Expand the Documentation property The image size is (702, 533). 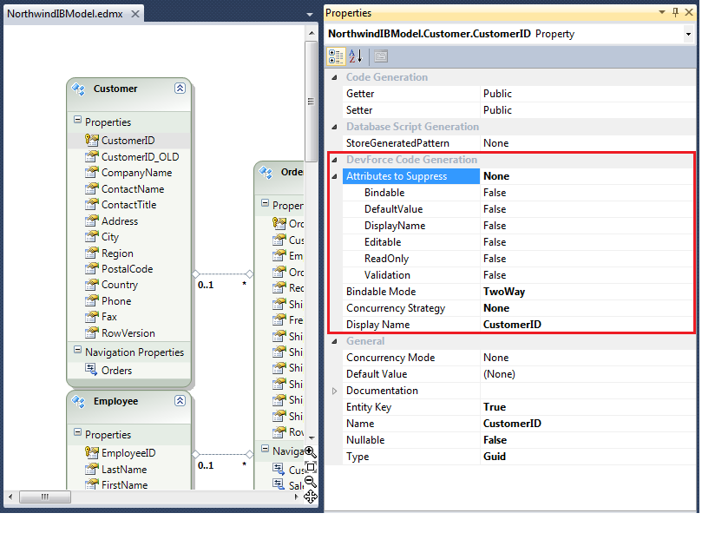tap(334, 391)
